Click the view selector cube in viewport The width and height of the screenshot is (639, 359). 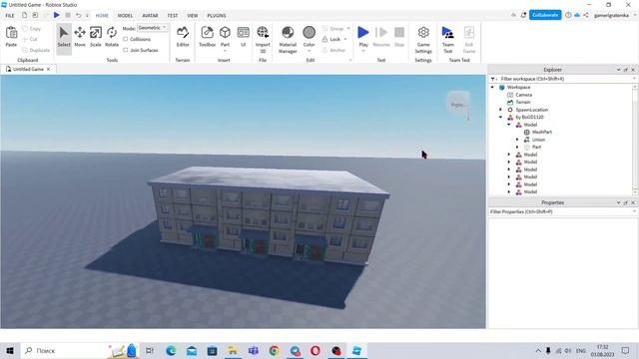point(458,104)
